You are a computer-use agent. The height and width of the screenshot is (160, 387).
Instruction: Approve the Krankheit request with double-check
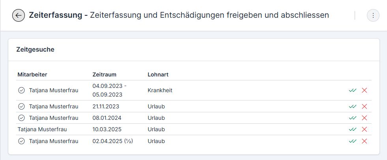[352, 91]
